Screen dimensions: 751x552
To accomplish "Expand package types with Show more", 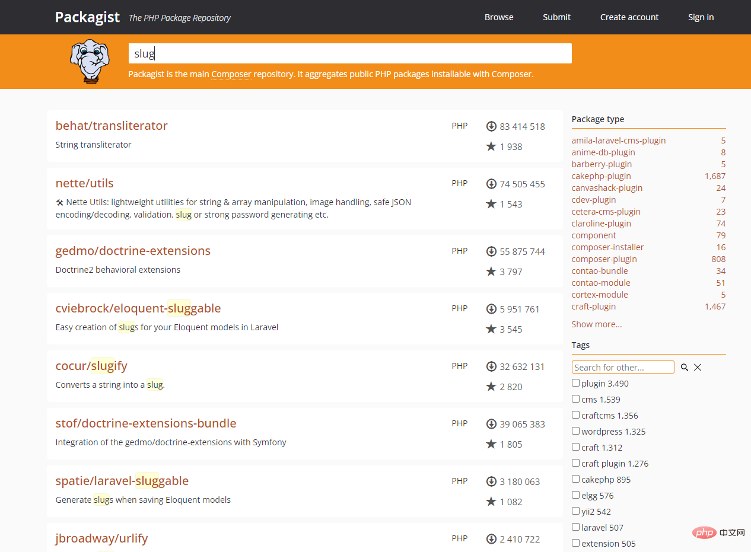I will [x=597, y=324].
